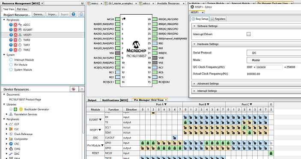Screen dimensions: 301x159
Task: Toggle the OSC CLKOUT lock on Port A6
Action: (x=175, y=138)
